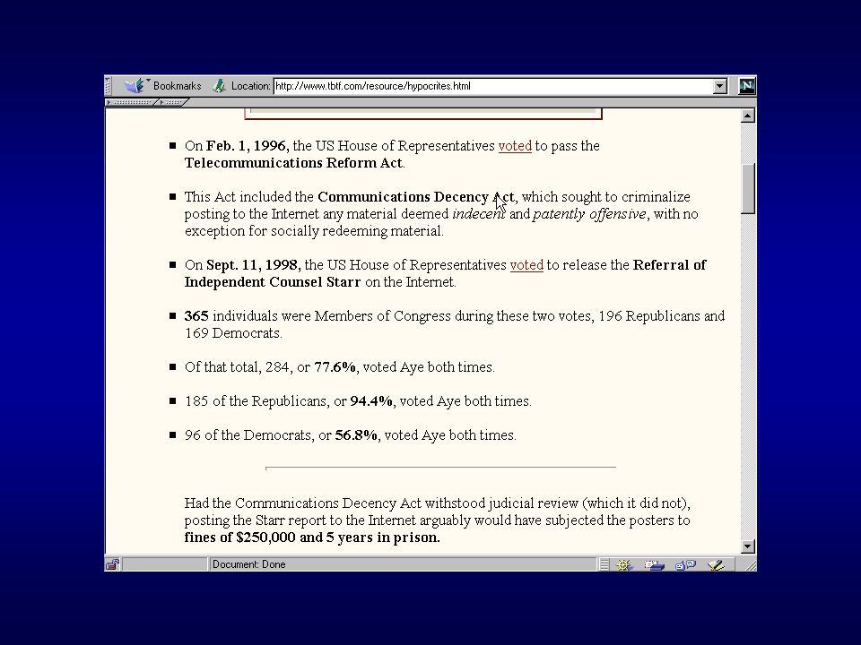Open the Location history dropdown arrow
The width and height of the screenshot is (861, 645).
tap(720, 86)
